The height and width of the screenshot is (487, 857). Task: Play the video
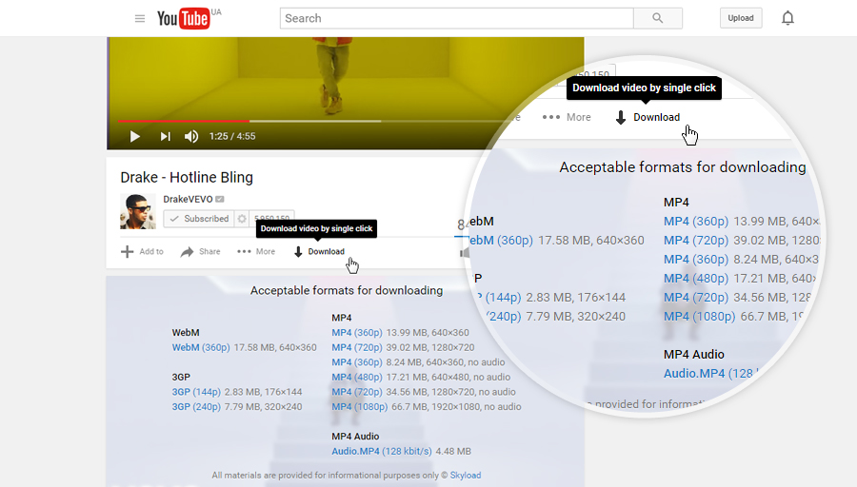[x=134, y=137]
